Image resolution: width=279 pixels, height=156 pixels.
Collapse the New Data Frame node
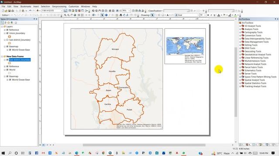2,56
